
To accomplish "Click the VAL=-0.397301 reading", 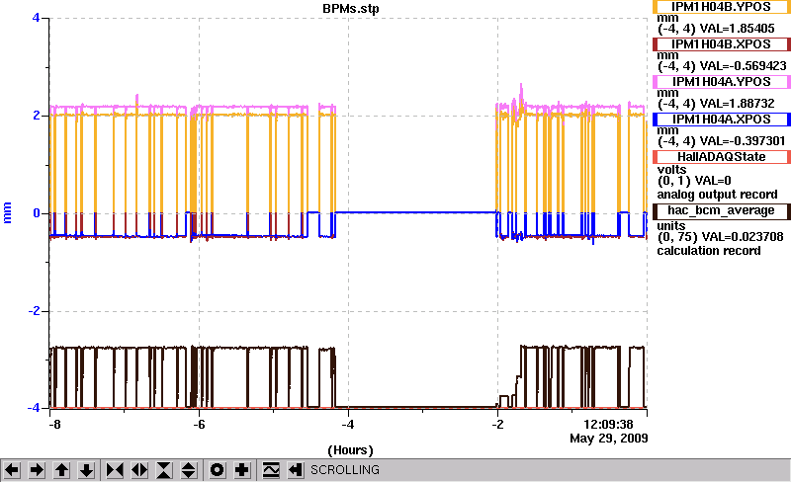I will point(743,141).
